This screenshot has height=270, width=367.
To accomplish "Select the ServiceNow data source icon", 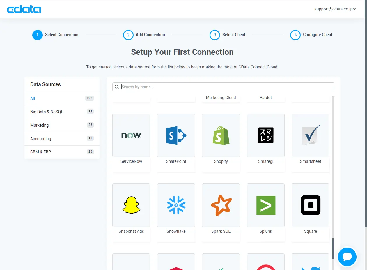I will 131,135.
